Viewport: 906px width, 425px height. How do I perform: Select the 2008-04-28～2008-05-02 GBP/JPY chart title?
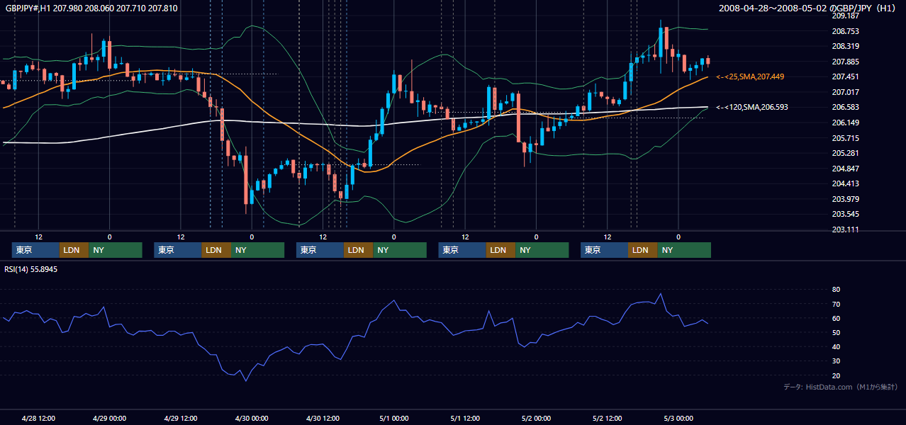click(x=809, y=8)
